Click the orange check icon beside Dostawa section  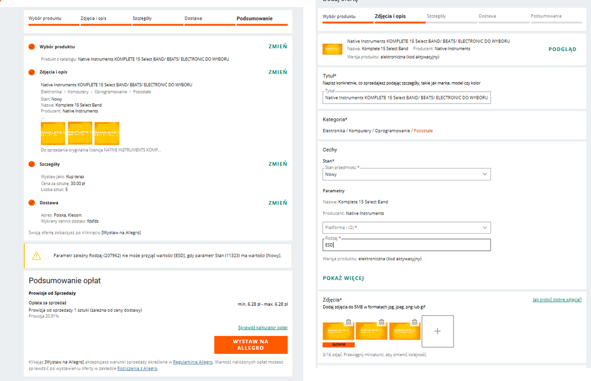pyautogui.click(x=32, y=203)
